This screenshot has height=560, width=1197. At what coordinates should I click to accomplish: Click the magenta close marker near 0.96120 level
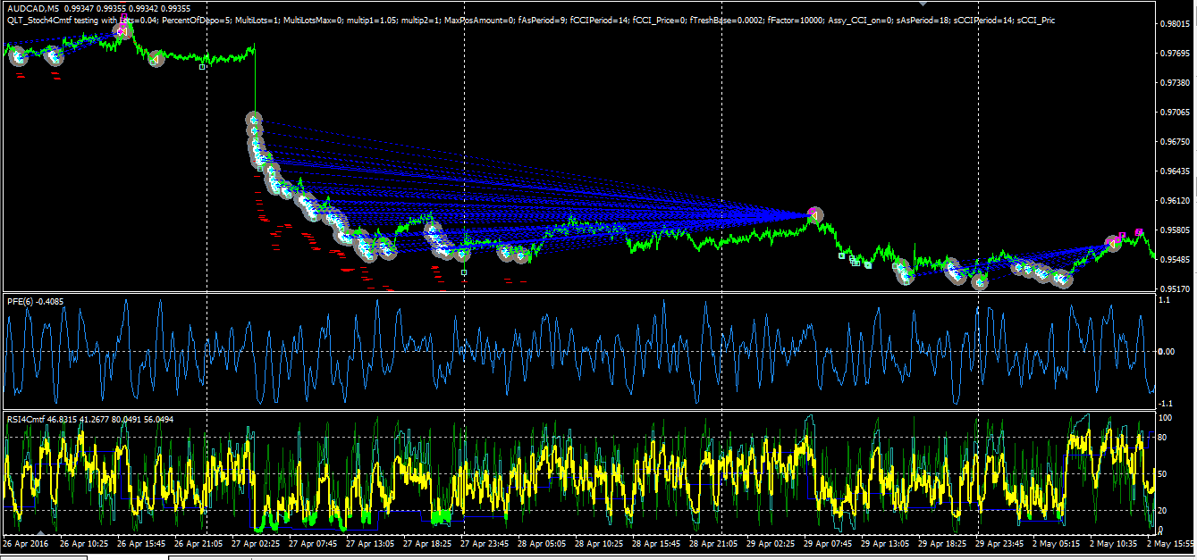pyautogui.click(x=813, y=213)
